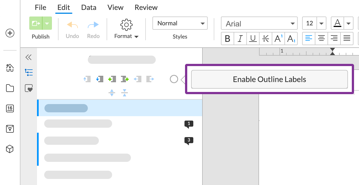Open the comment bubble showing 3
This screenshot has width=359, height=185.
coord(189,140)
